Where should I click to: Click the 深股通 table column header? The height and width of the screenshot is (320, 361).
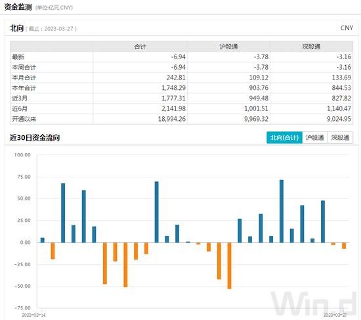[x=312, y=47]
